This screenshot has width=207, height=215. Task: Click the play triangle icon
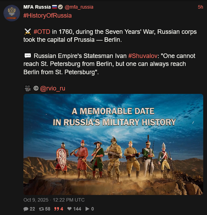[87, 209]
